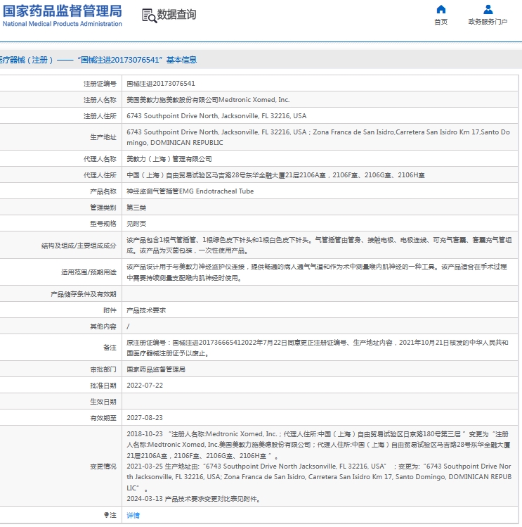Click the 2021-03-25 生产地址 change entry
This screenshot has height=527, width=522.
pos(319,477)
